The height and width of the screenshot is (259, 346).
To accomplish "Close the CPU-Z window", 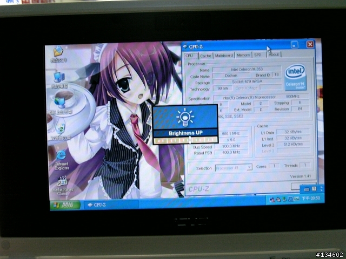I will pos(310,44).
